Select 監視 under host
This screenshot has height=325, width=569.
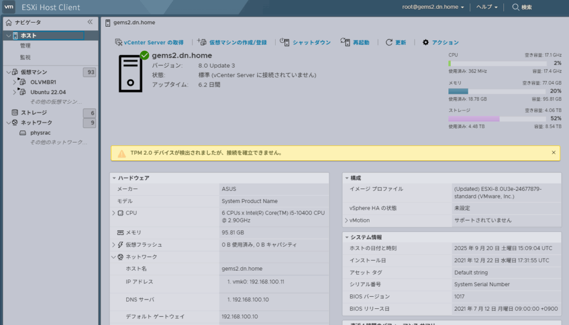pyautogui.click(x=26, y=57)
